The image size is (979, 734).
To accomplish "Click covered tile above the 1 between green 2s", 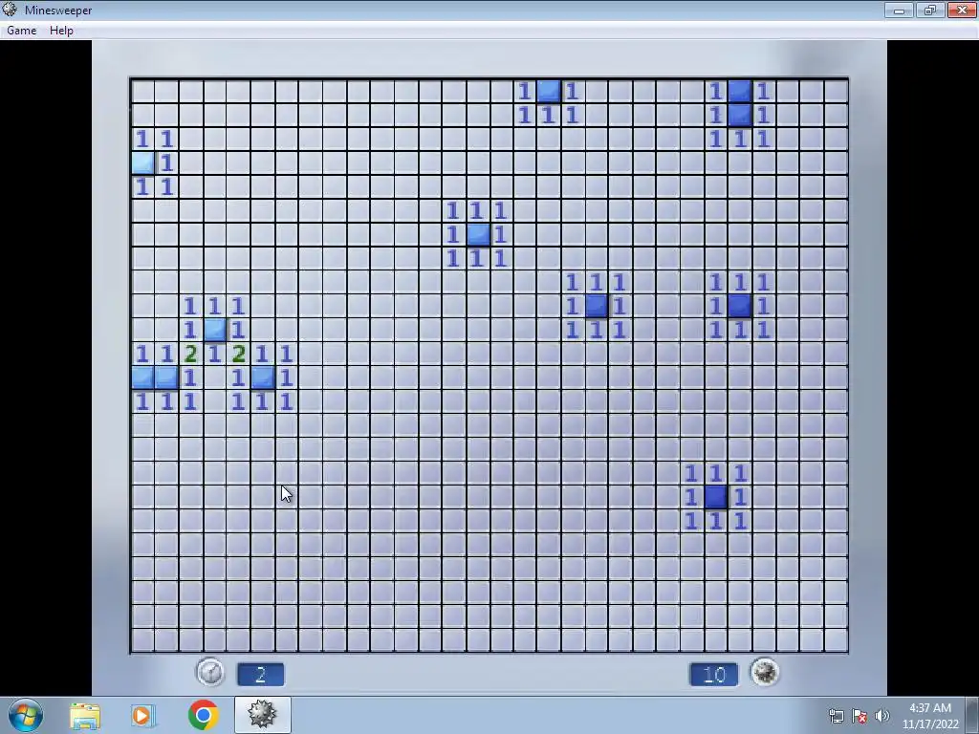I will click(x=215, y=330).
